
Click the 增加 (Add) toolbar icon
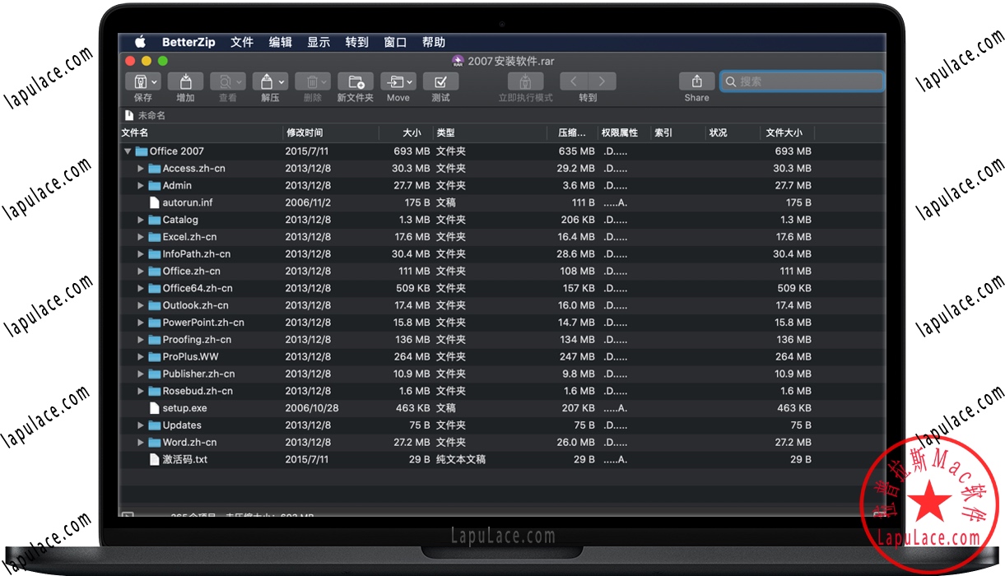[x=185, y=81]
